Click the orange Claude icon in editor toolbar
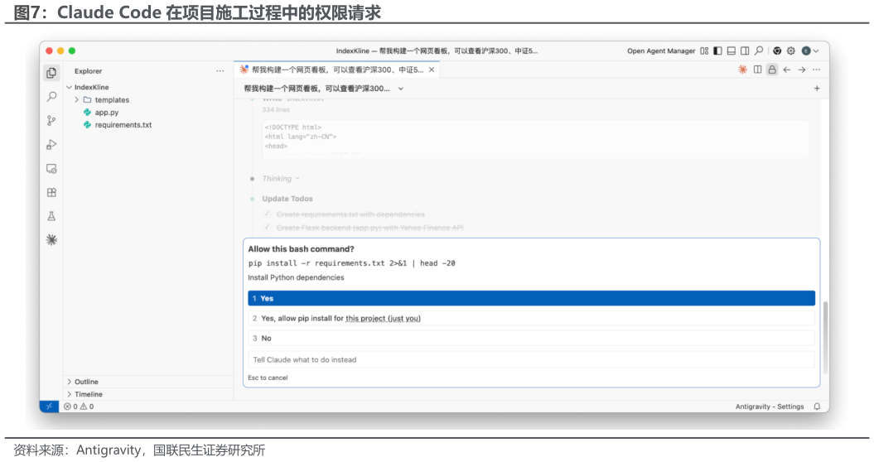The width and height of the screenshot is (874, 462). pyautogui.click(x=742, y=70)
